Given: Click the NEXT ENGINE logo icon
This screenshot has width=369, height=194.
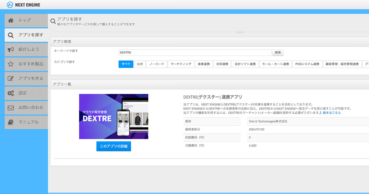Looking at the screenshot, I should [x=10, y=5].
